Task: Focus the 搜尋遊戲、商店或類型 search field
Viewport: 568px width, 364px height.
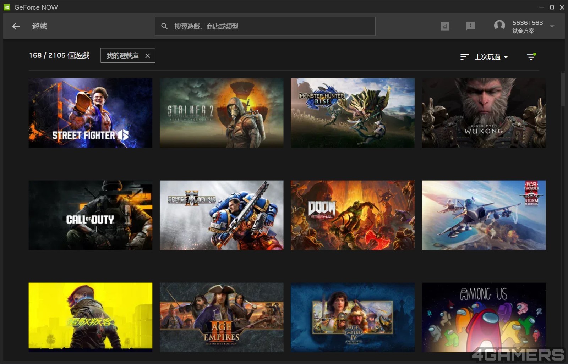Action: (x=265, y=26)
